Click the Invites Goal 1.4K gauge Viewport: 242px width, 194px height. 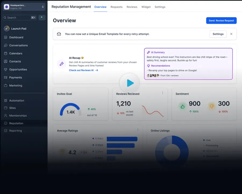[x=70, y=109]
